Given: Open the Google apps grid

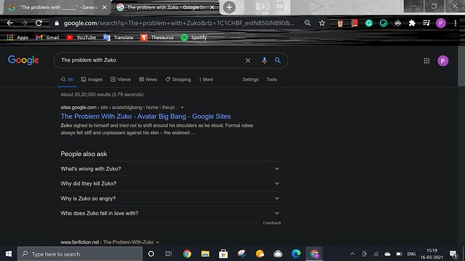Looking at the screenshot, I should click(x=427, y=61).
